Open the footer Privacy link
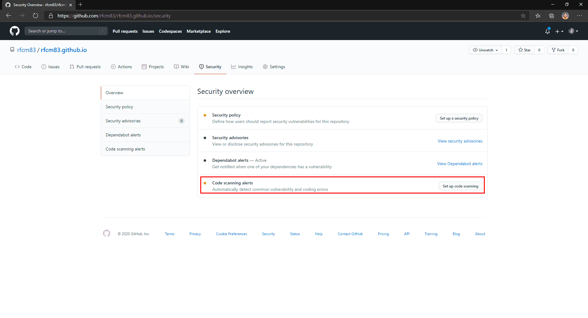Screen dimensions: 588x318 [195, 234]
